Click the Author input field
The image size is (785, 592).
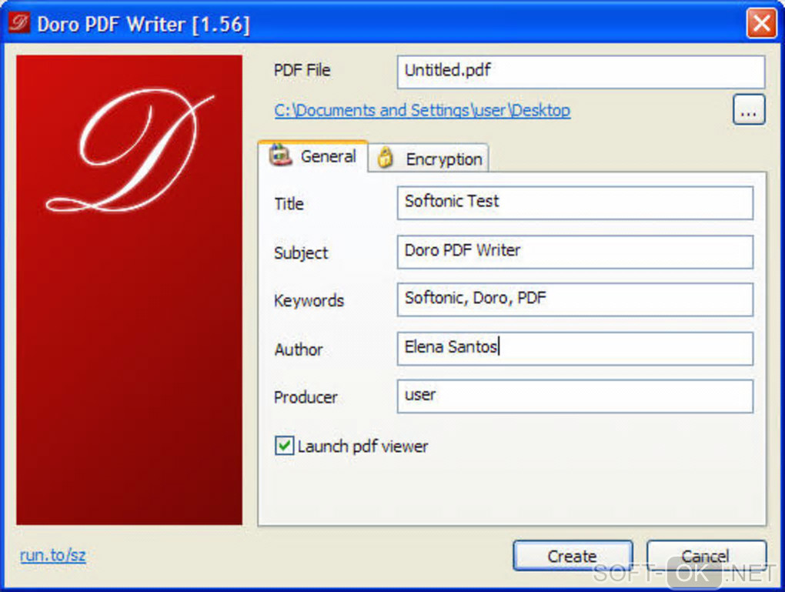coord(575,349)
